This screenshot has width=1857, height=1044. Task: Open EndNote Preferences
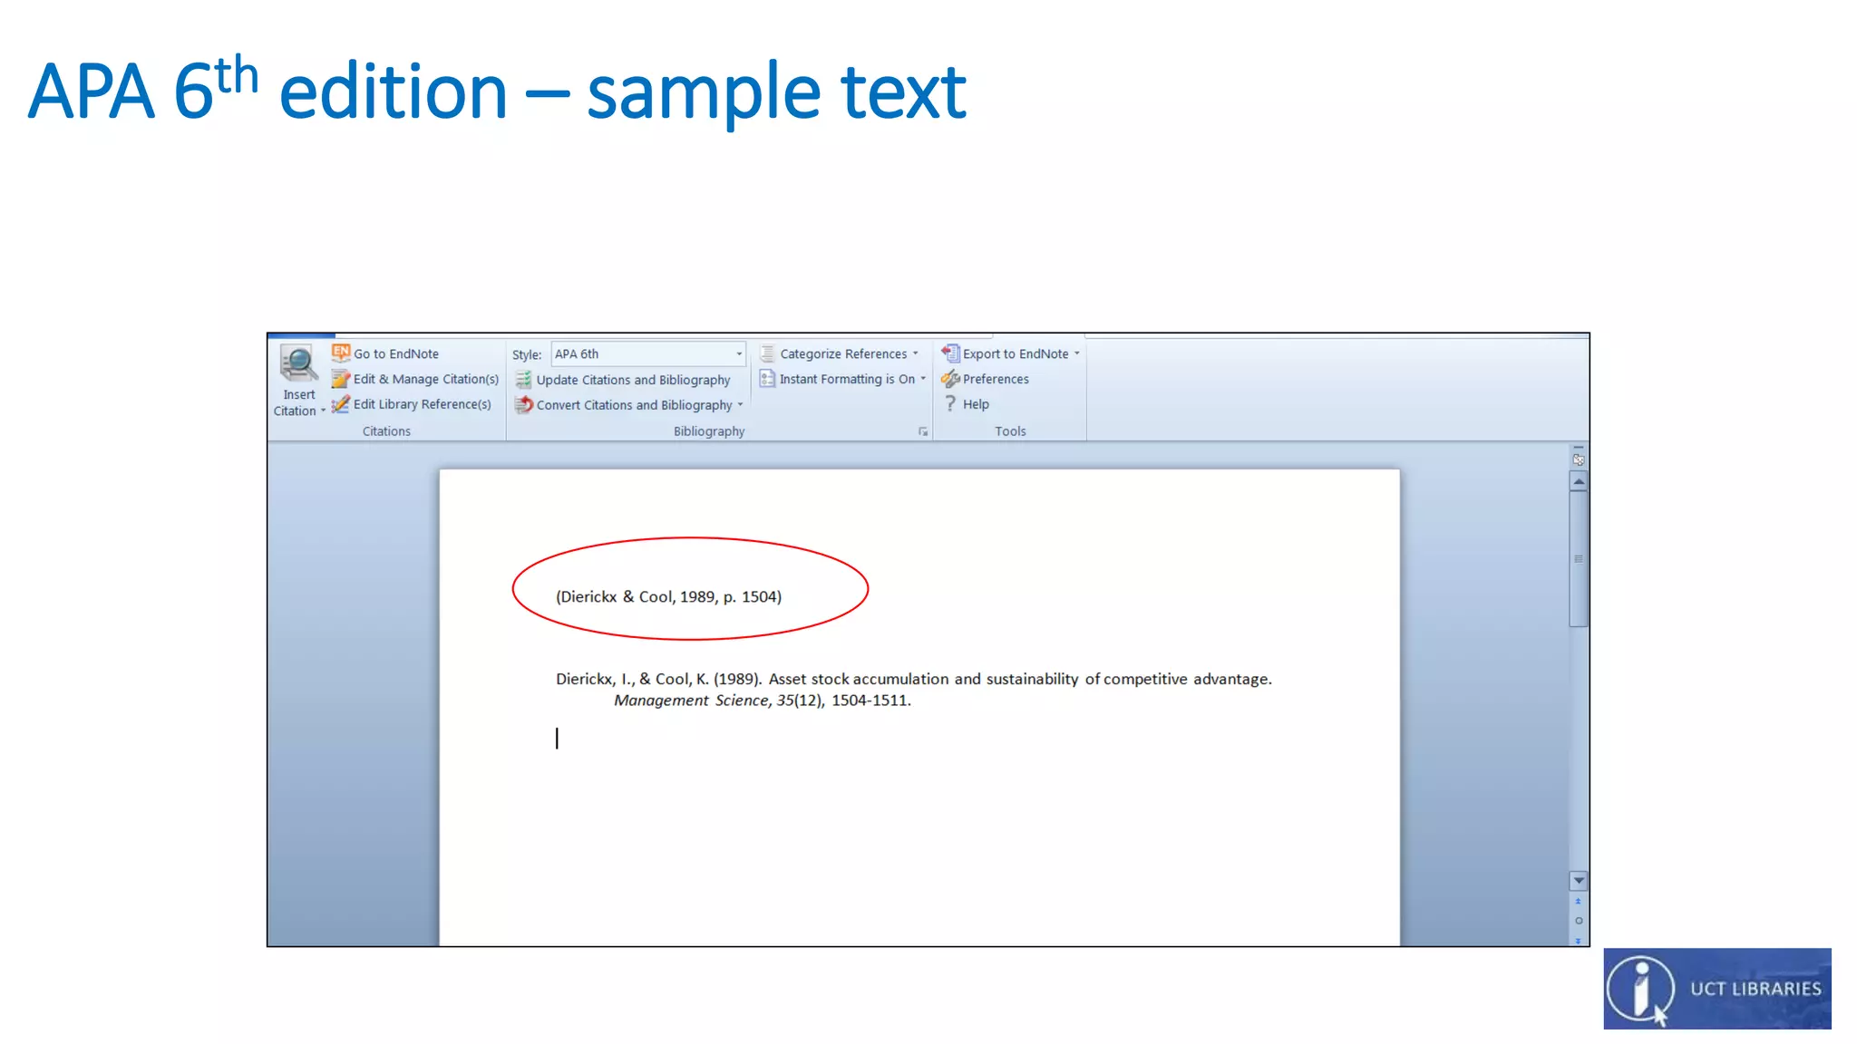996,379
